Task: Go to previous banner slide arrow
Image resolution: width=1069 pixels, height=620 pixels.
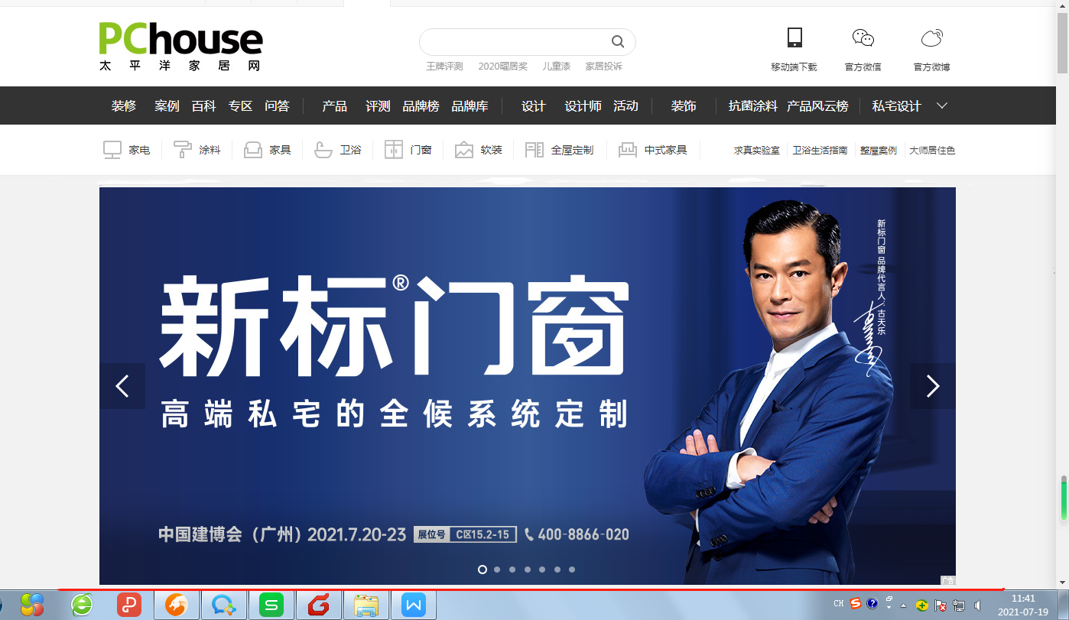Action: coord(122,386)
